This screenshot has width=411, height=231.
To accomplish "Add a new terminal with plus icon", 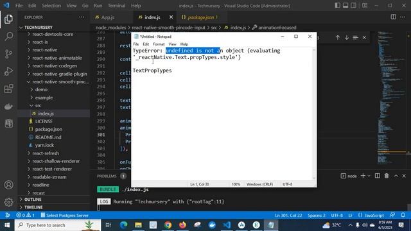I will coord(363,176).
